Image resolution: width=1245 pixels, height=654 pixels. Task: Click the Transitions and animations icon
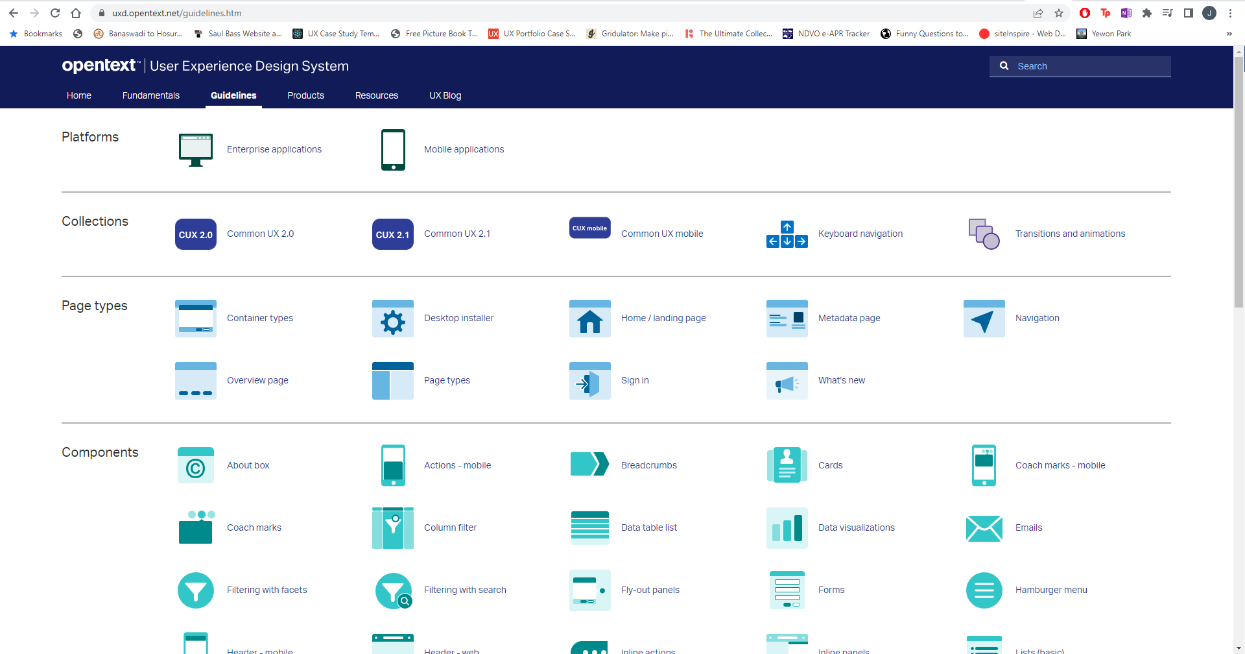tap(984, 234)
